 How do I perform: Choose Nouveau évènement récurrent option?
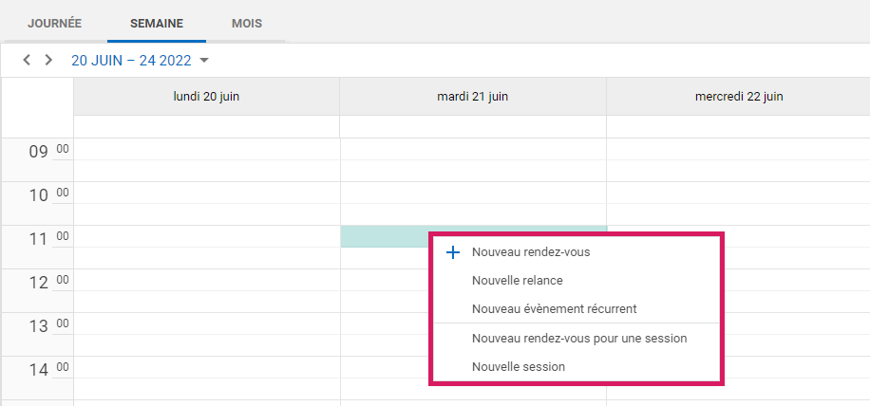[554, 308]
